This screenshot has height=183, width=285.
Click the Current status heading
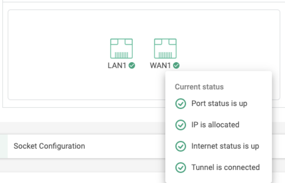click(x=199, y=87)
